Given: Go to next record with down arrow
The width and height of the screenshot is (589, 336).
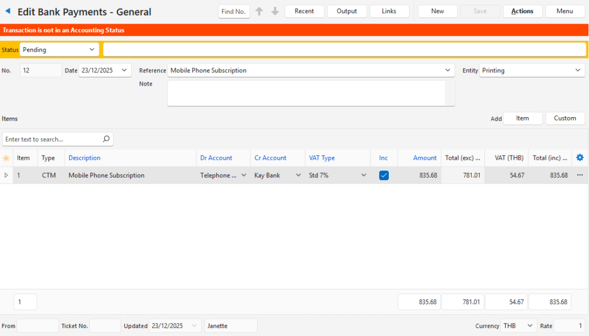Looking at the screenshot, I should (275, 11).
